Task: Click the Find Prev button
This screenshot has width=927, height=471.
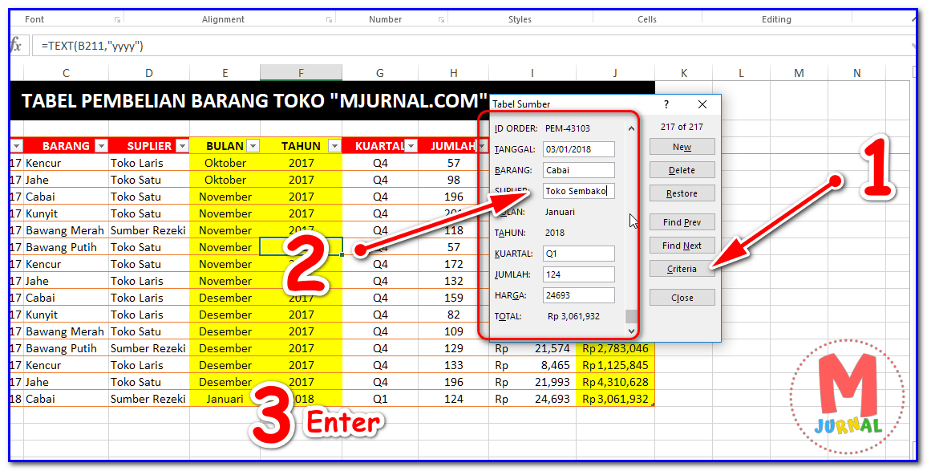Action: 682,222
